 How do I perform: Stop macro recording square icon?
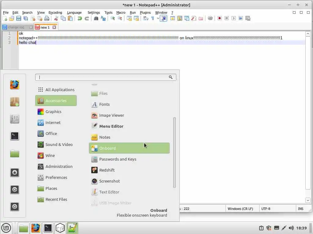[226, 18]
